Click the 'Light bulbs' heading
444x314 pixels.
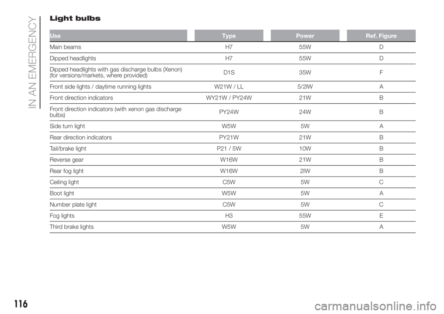click(75, 19)
